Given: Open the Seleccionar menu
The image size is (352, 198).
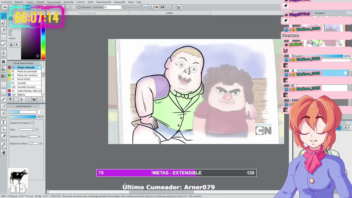Looking at the screenshot, I should pyautogui.click(x=54, y=2).
